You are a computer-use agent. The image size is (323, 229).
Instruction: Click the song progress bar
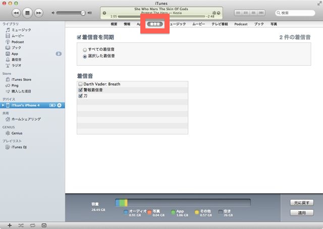(x=161, y=16)
